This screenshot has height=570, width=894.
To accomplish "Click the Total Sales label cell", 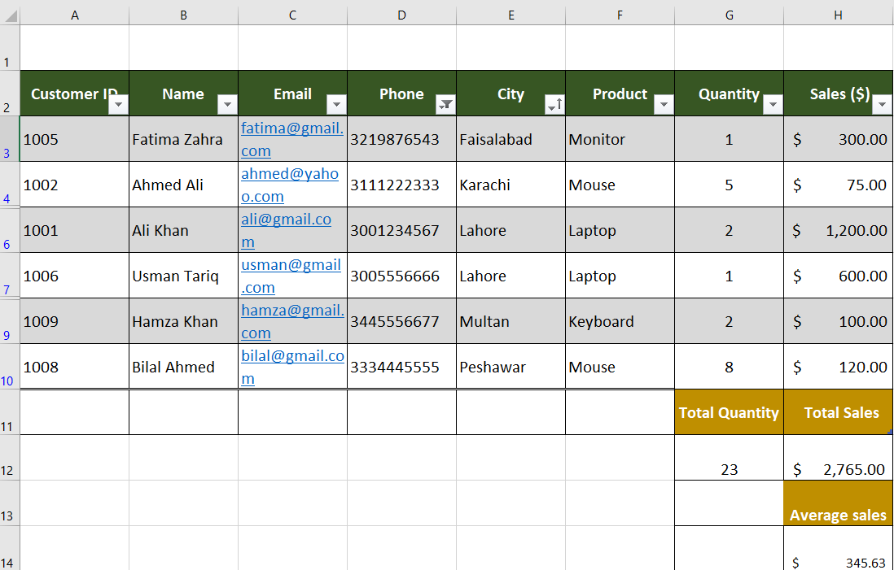I will coord(838,412).
